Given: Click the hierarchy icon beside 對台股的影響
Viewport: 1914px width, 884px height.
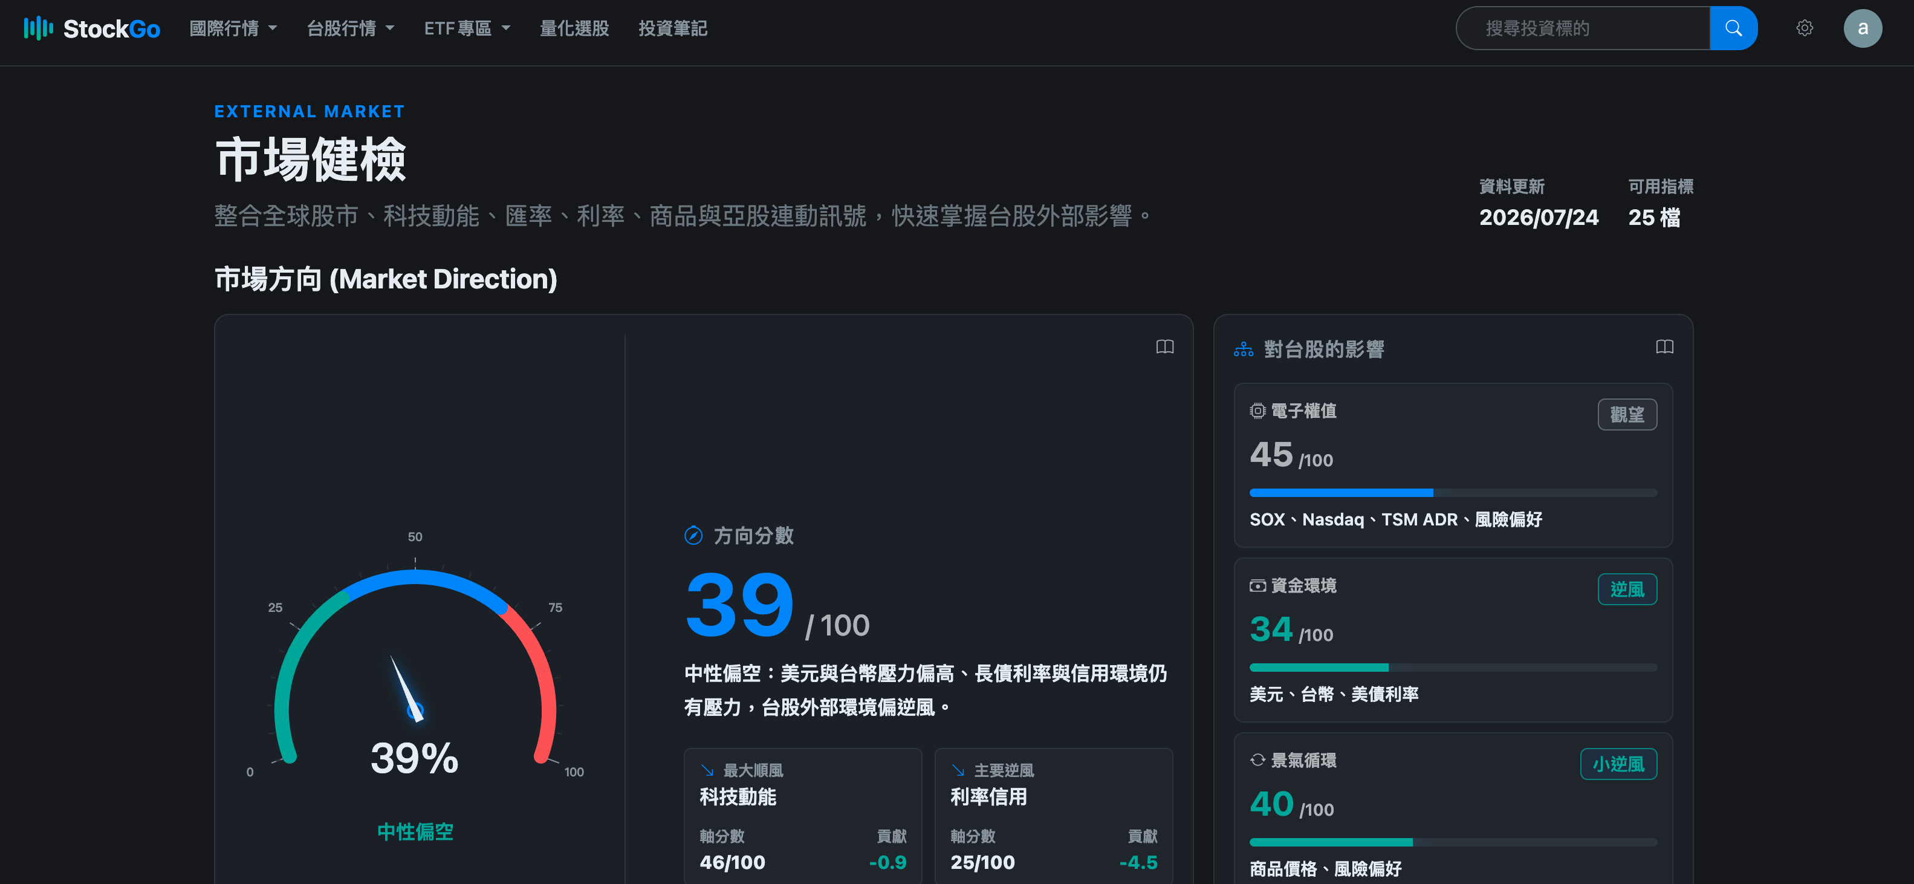Looking at the screenshot, I should pyautogui.click(x=1244, y=349).
